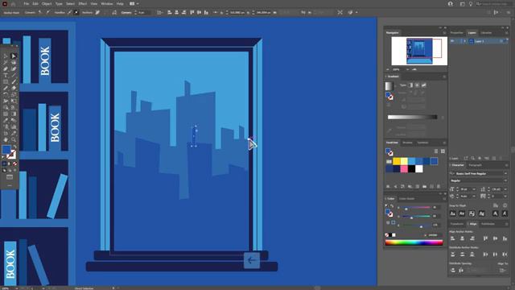Viewport: 515px width, 290px height.
Task: Click vertical align top in Align panel
Action: point(485,238)
